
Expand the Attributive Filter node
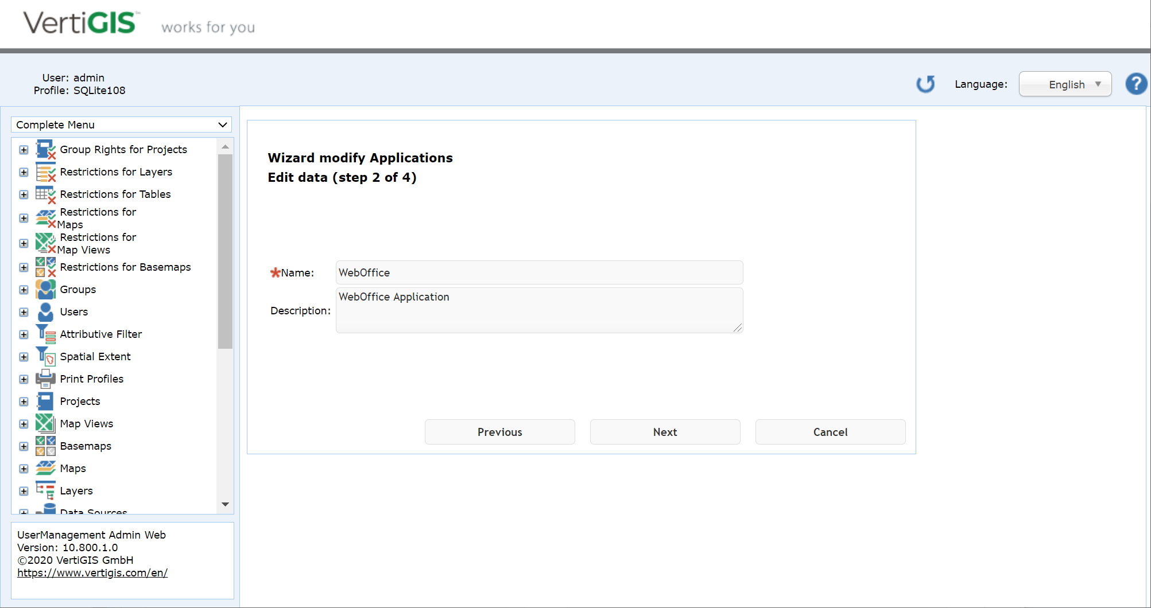click(x=24, y=334)
